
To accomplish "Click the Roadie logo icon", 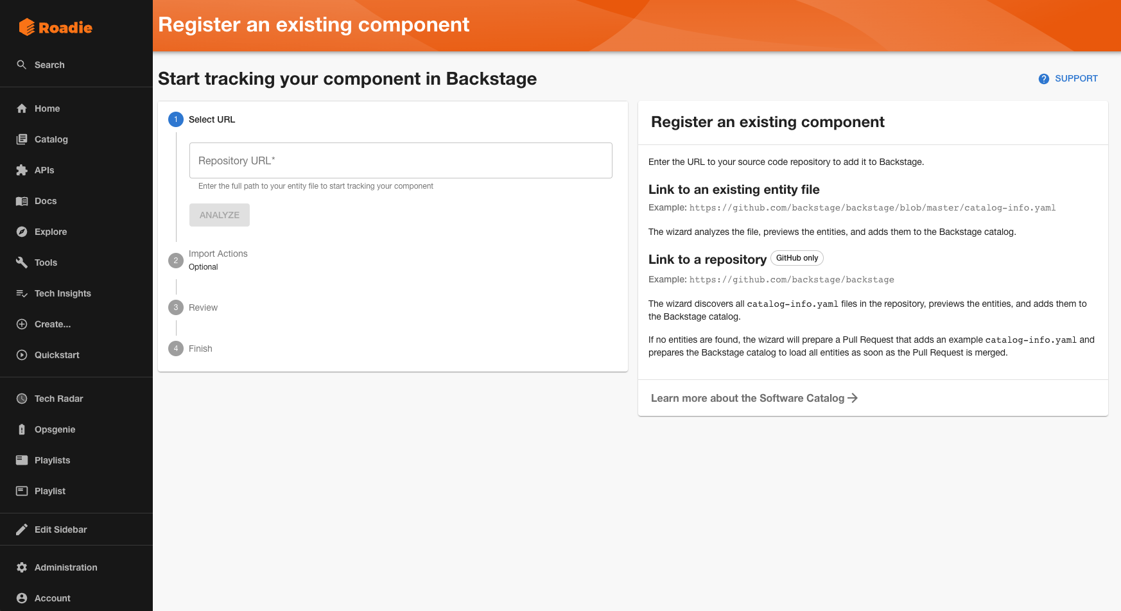I will click(x=26, y=27).
